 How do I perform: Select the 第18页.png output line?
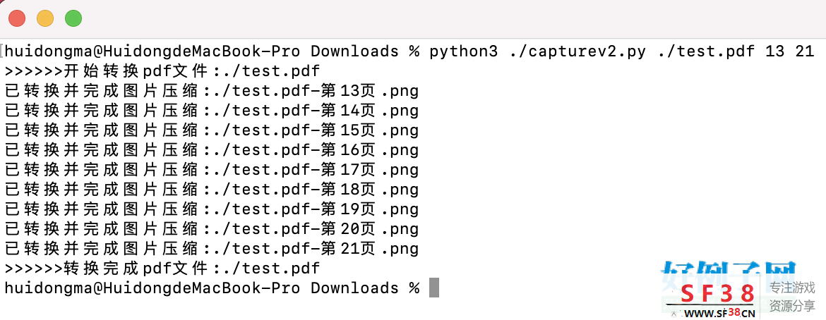point(212,190)
